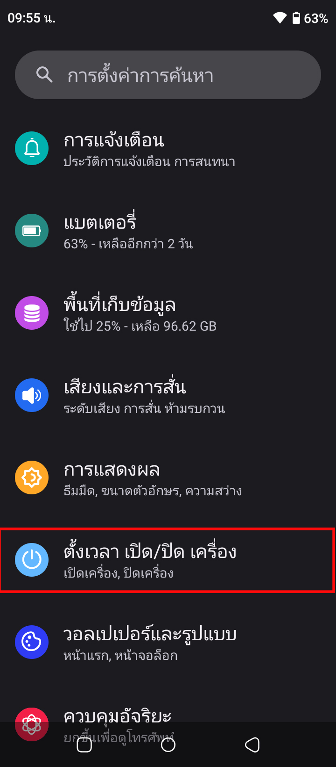336x767 pixels.
Task: Tap the wallpaper palette icon
Action: 32,643
